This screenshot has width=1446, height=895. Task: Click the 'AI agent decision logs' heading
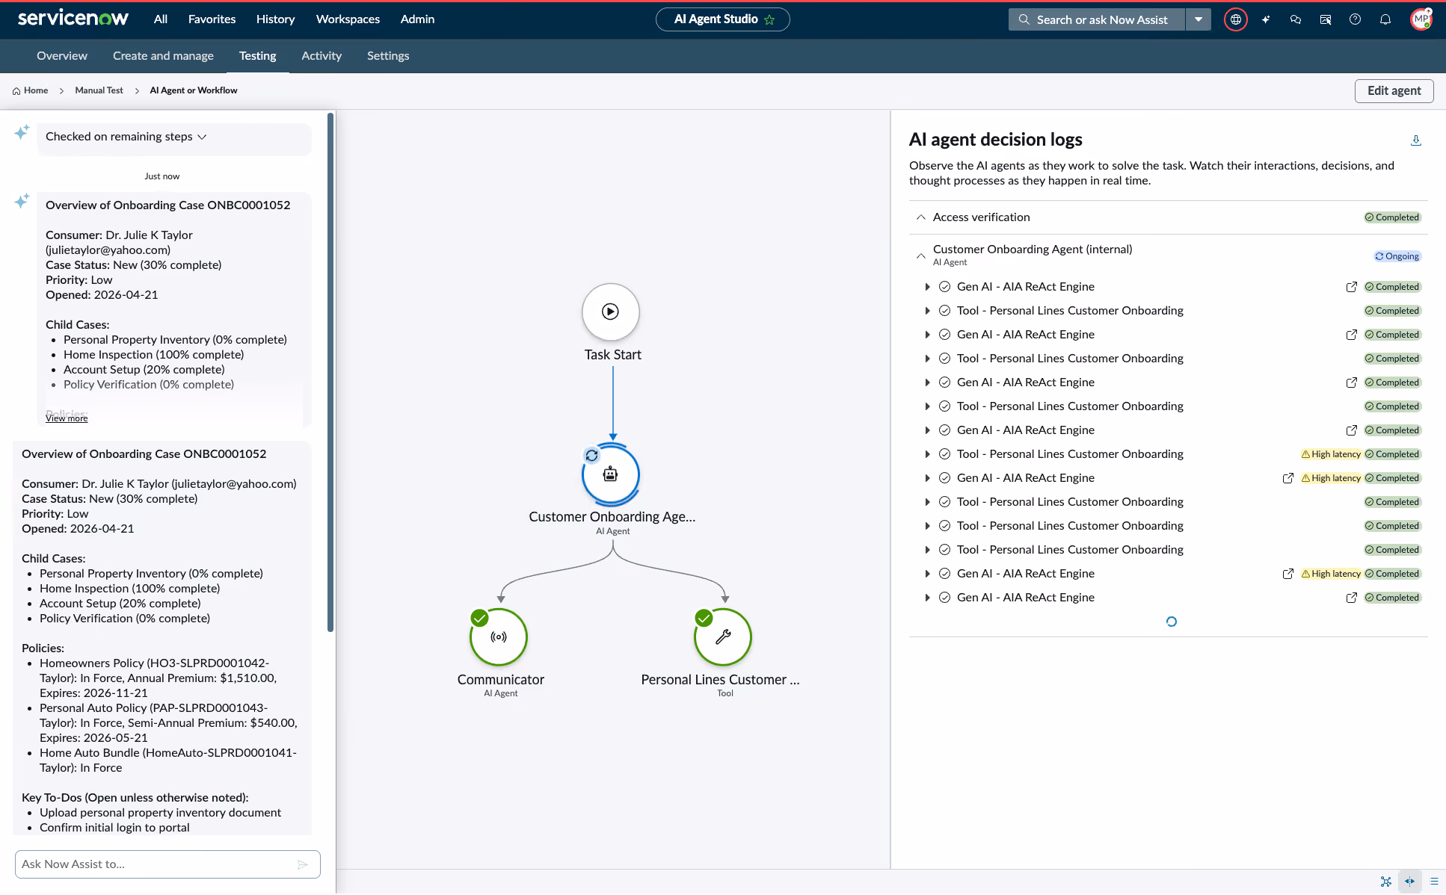point(996,140)
